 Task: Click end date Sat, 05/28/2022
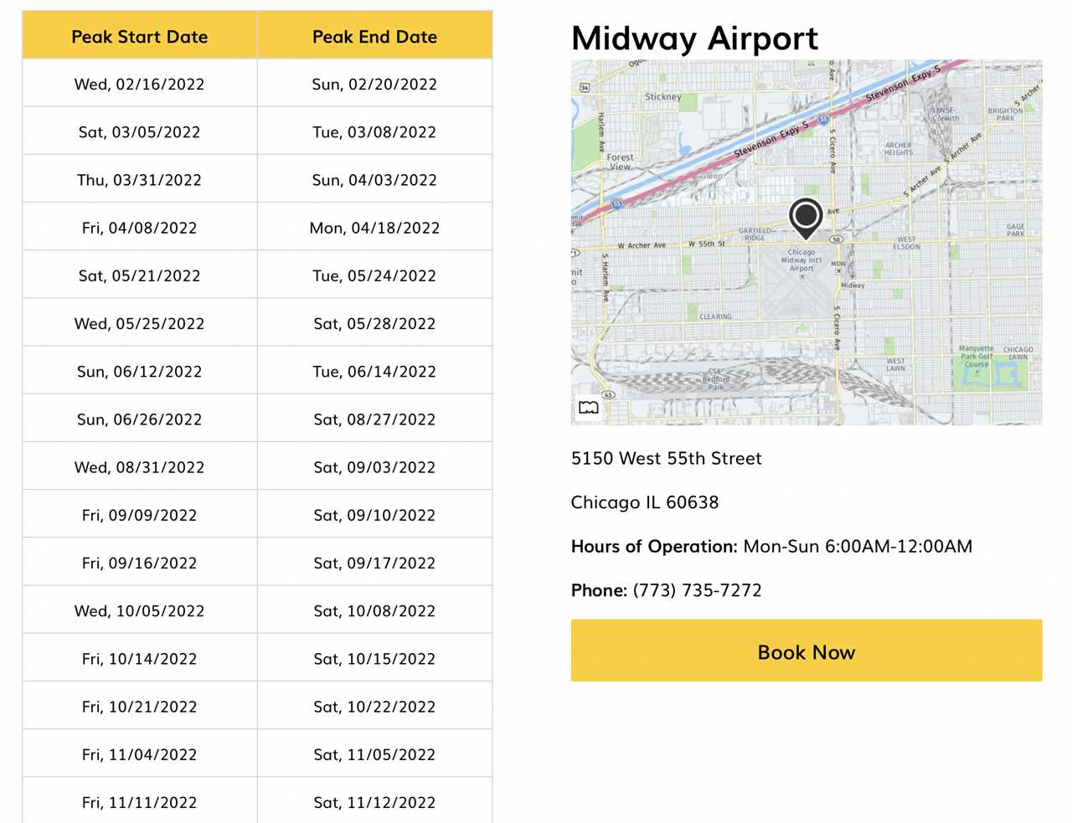coord(374,324)
